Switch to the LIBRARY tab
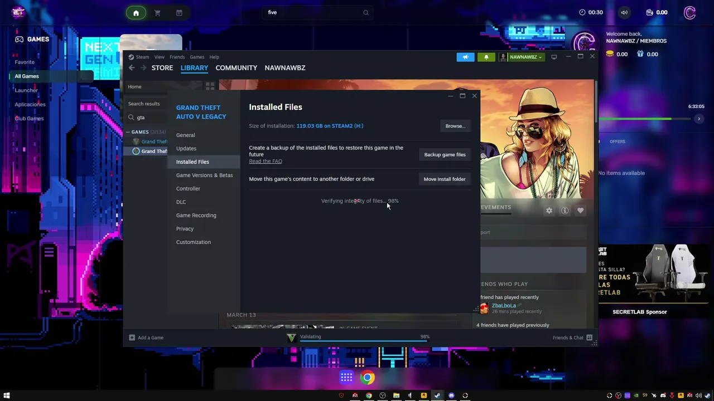 (194, 68)
